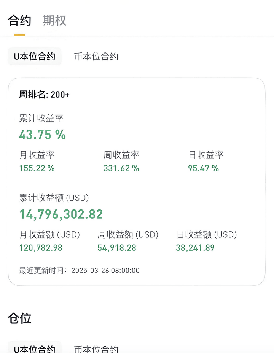This screenshot has width=274, height=353.
Task: Tap the 43.75 % cumulative return value
Action: coord(42,135)
